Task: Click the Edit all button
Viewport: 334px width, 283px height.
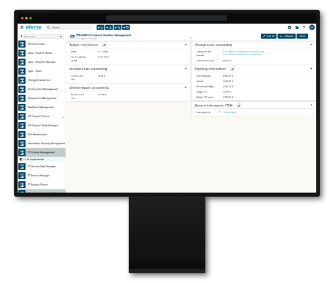Action: [x=268, y=36]
